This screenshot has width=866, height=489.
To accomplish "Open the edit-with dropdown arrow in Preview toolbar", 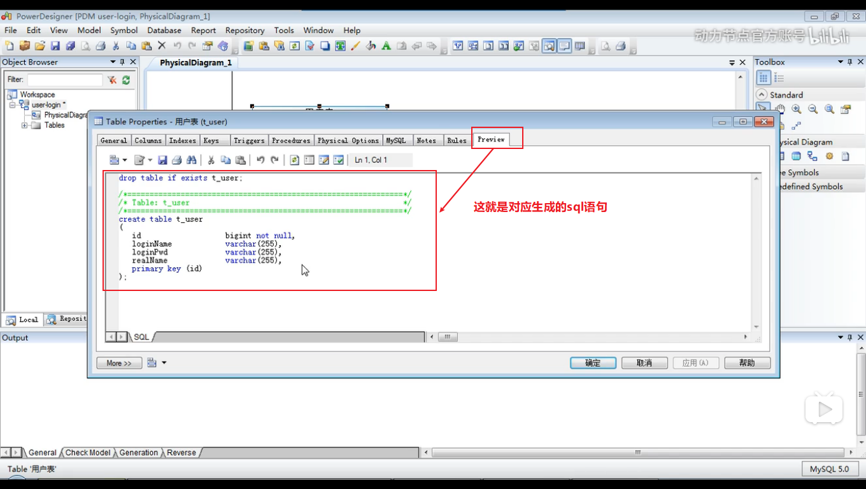I will click(x=150, y=160).
